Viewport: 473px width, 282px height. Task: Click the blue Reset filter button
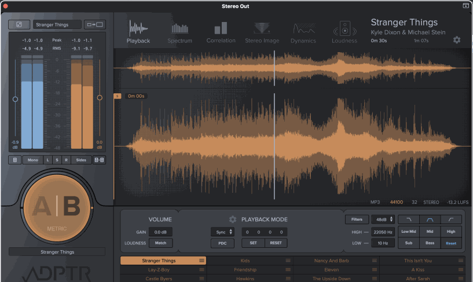451,243
